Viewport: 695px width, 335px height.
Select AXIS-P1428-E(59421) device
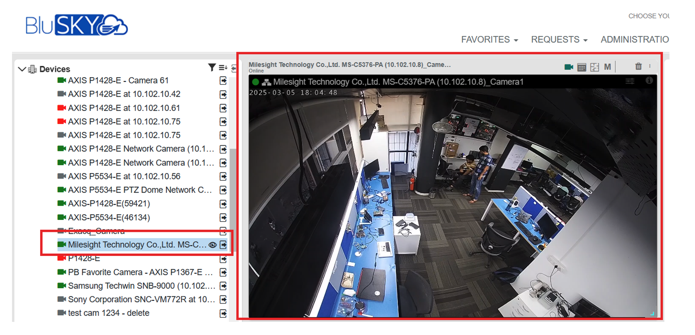coord(109,203)
